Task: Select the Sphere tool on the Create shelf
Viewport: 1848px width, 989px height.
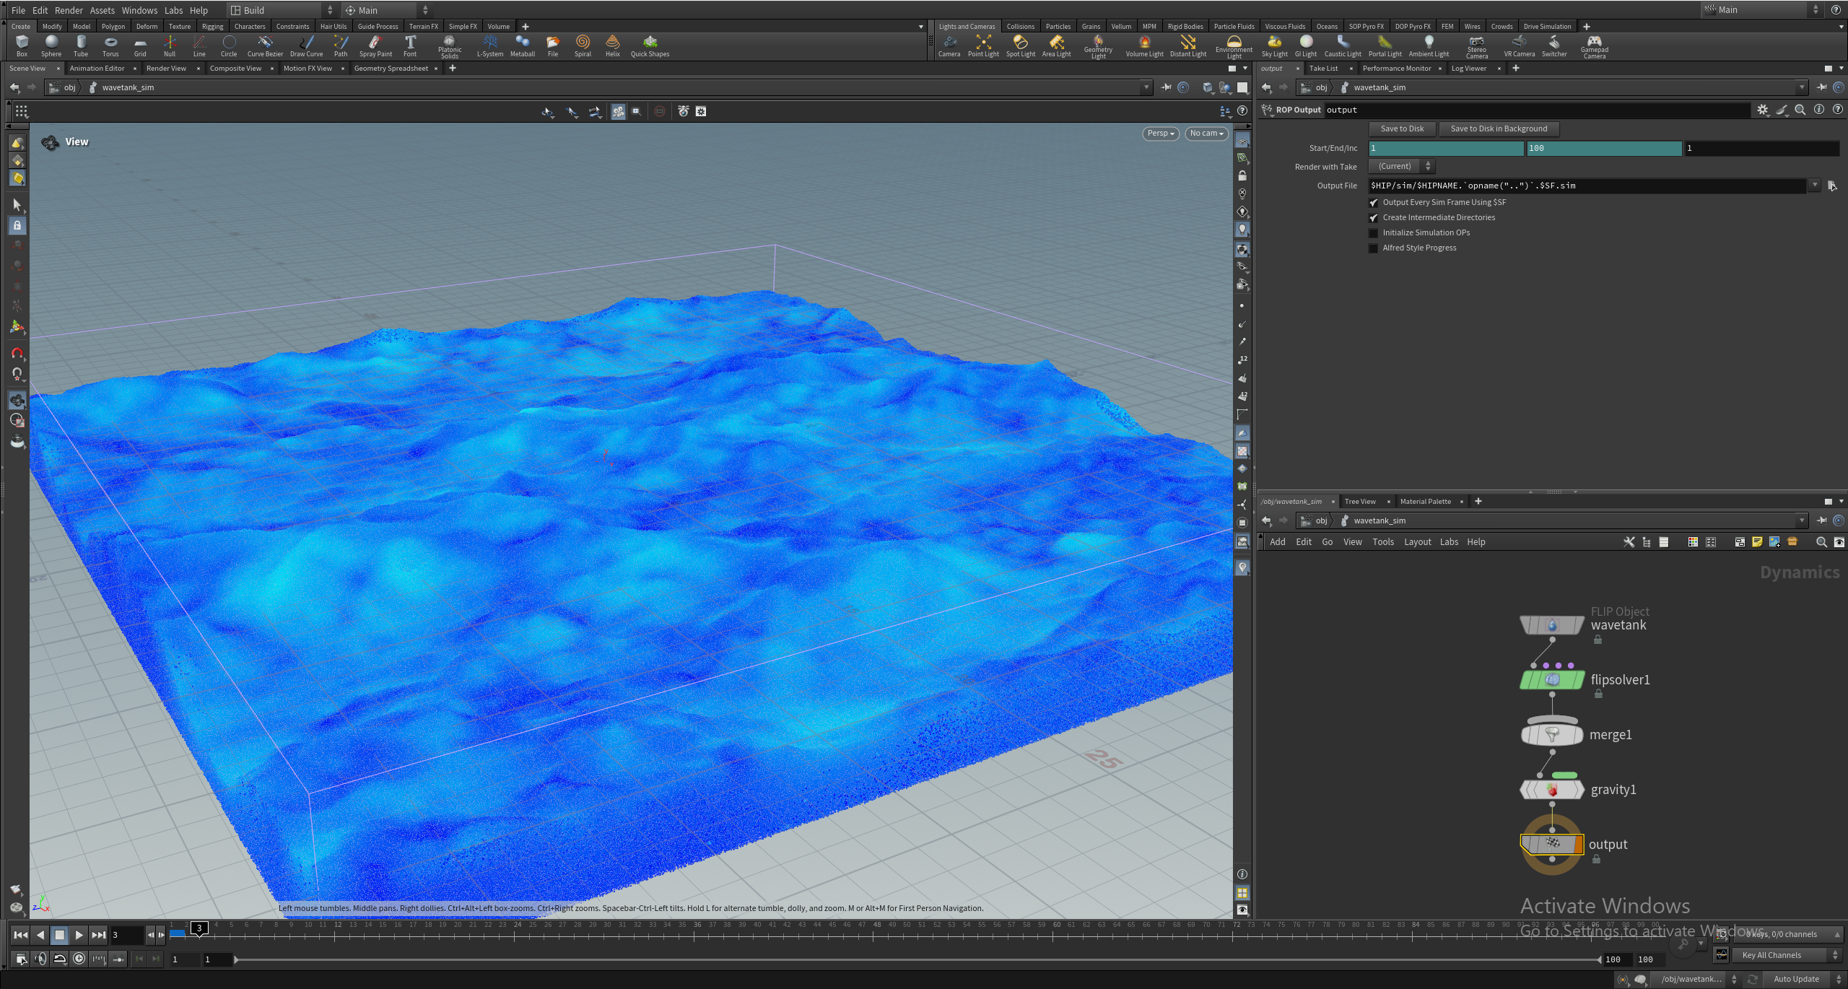Action: (51, 45)
